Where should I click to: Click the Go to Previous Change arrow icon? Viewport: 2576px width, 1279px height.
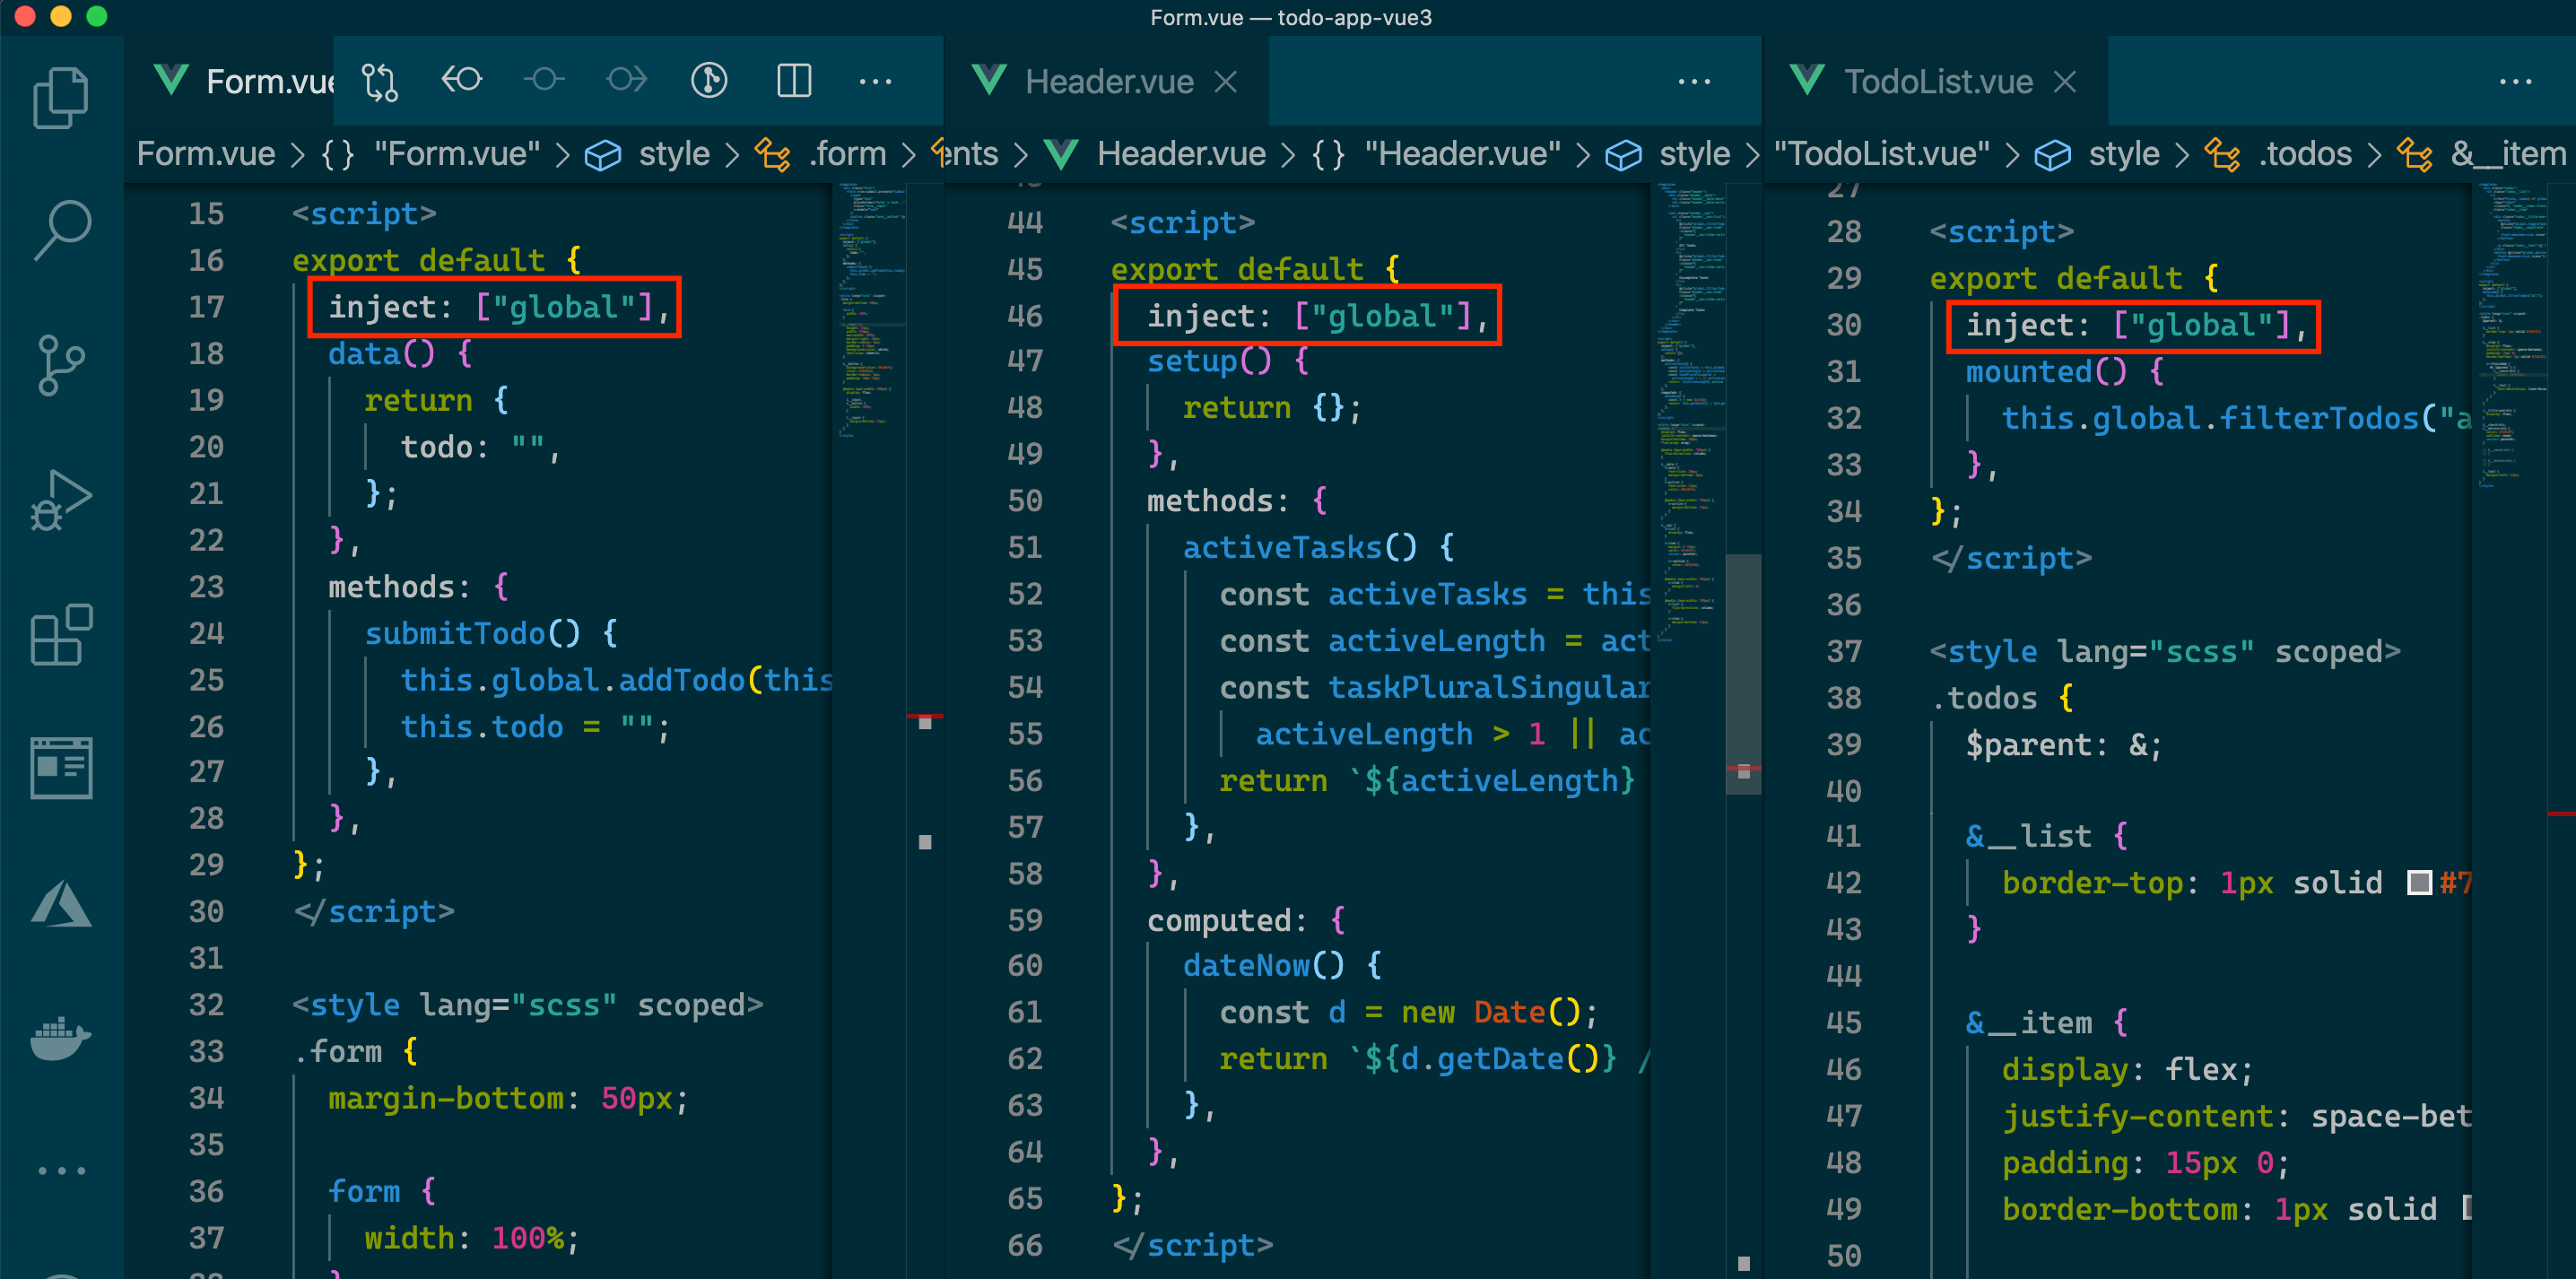click(462, 81)
